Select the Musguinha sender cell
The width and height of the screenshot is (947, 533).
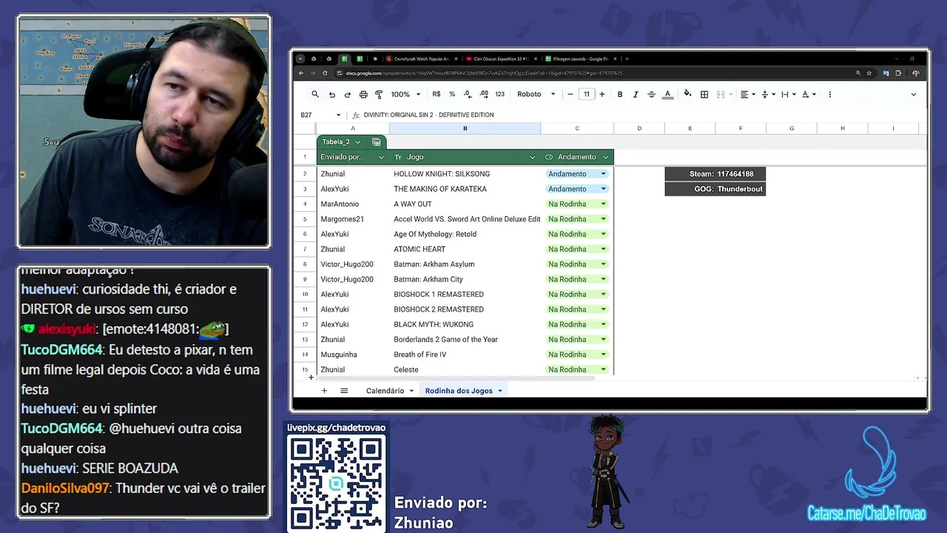(x=353, y=355)
